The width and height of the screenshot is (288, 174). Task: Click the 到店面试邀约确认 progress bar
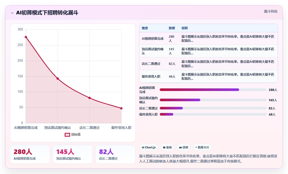pyautogui.click(x=213, y=100)
